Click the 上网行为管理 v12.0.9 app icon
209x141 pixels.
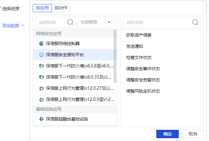click(41, 99)
